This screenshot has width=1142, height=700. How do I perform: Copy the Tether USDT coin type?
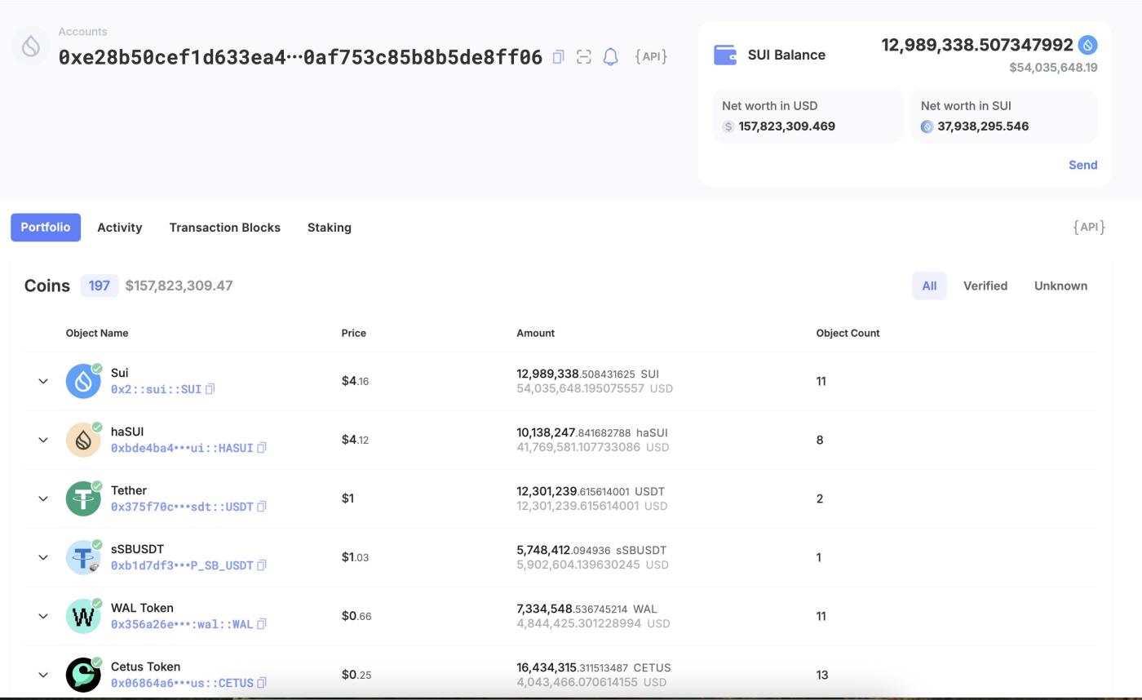tap(262, 507)
